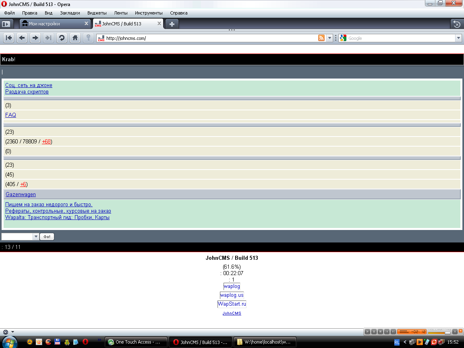Open the RSS feed icon in address bar

click(x=321, y=38)
